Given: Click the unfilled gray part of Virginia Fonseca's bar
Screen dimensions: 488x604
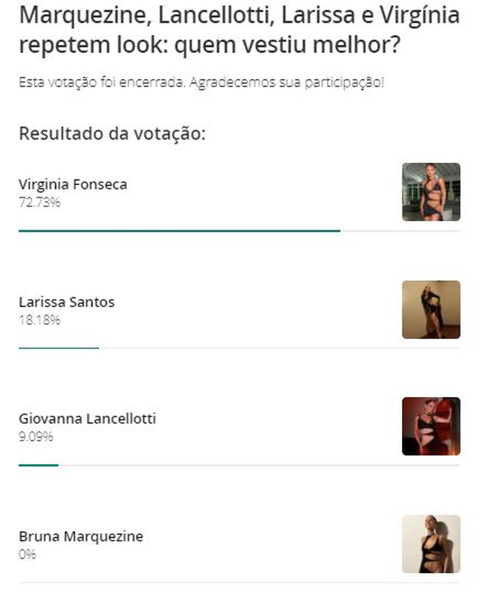Looking at the screenshot, I should tap(400, 231).
